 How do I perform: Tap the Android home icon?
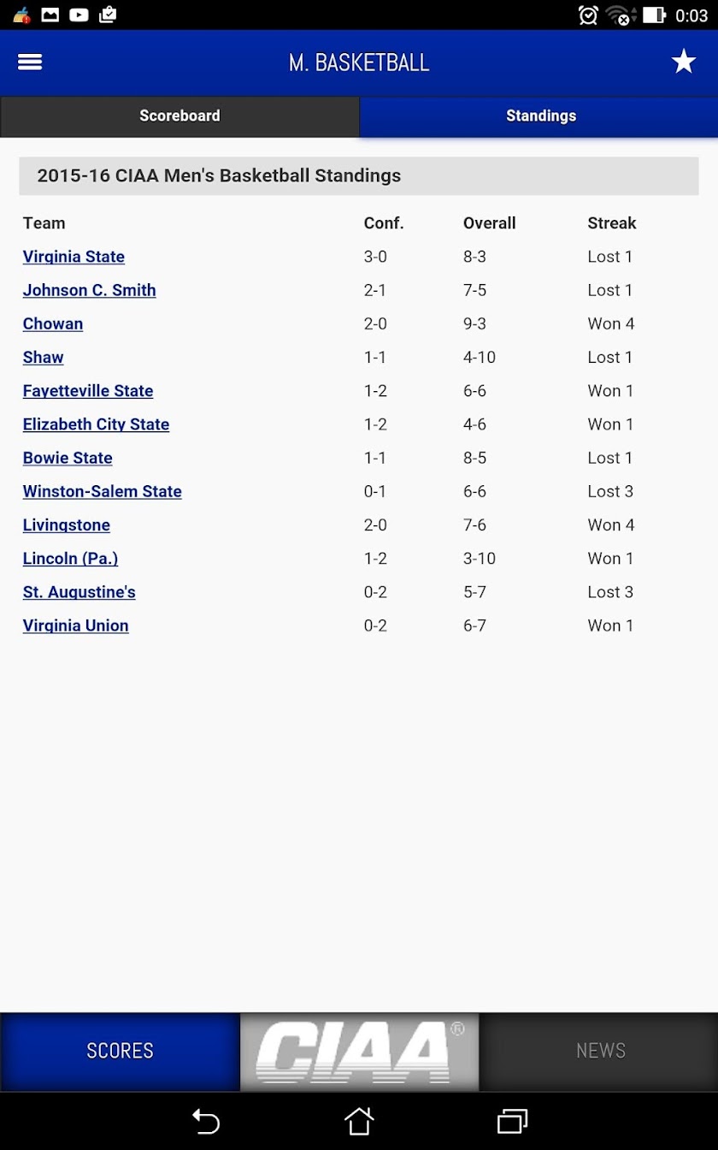359,1121
